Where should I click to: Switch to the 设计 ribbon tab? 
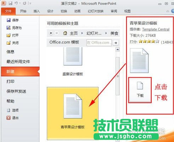point(50,11)
